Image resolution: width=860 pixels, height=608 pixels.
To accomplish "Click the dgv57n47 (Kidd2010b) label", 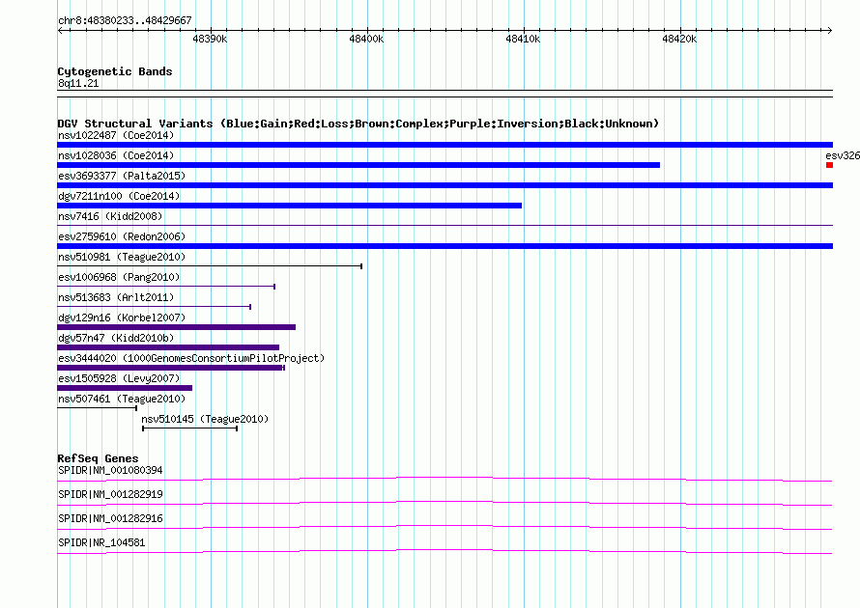I will [x=116, y=338].
